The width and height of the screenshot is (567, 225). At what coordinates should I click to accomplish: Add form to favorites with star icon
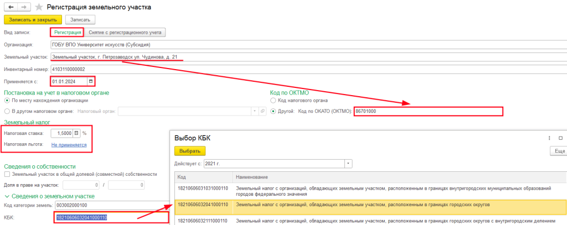coord(38,7)
